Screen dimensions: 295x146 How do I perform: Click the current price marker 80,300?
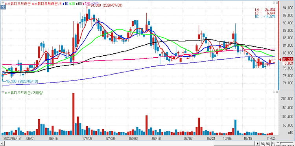pos(288,60)
